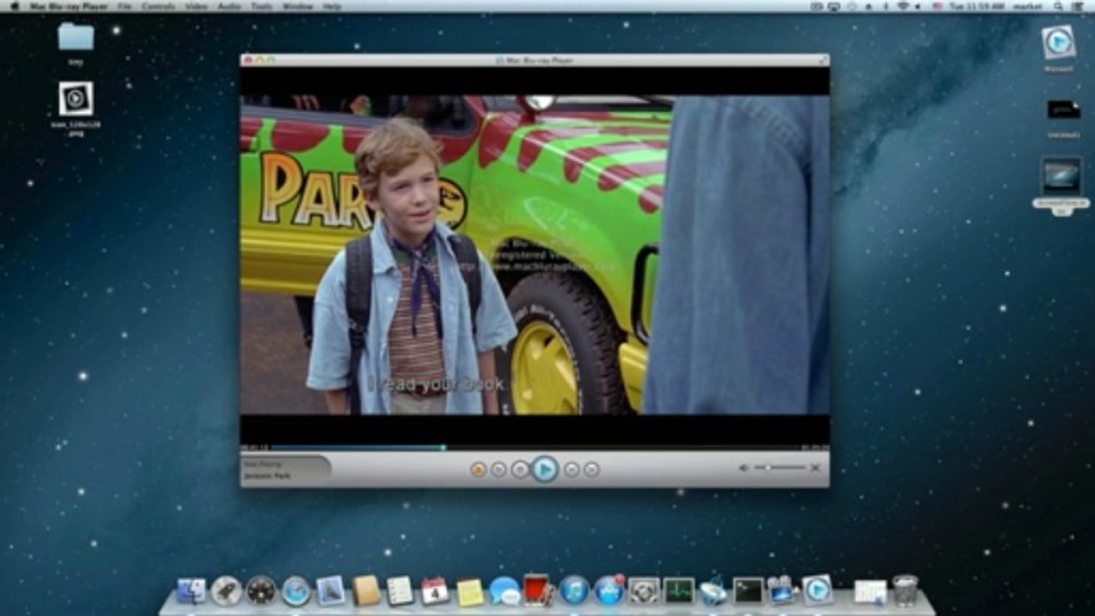The width and height of the screenshot is (1095, 616).
Task: Seek on the video progress bar
Action: point(534,447)
